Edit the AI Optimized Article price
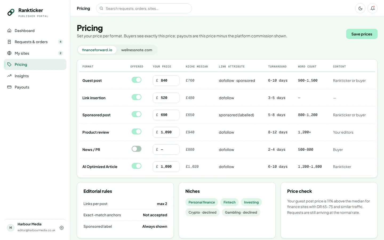 tap(166, 167)
